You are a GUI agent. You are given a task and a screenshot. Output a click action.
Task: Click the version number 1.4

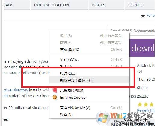click(139, 71)
